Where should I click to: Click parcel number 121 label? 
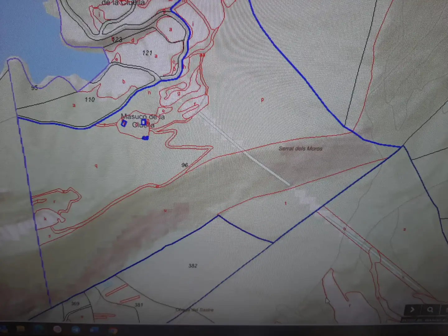pyautogui.click(x=147, y=53)
